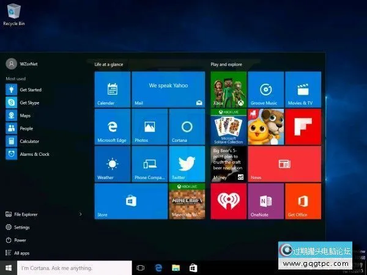
Task: Click the Windows Start button
Action: (9, 268)
